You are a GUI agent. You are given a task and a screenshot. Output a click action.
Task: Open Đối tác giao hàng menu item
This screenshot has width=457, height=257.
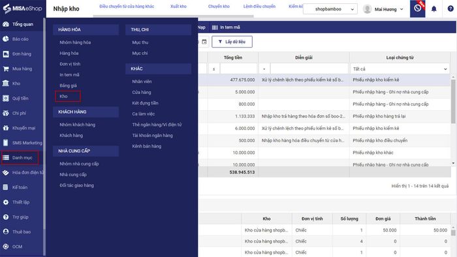pos(76,185)
